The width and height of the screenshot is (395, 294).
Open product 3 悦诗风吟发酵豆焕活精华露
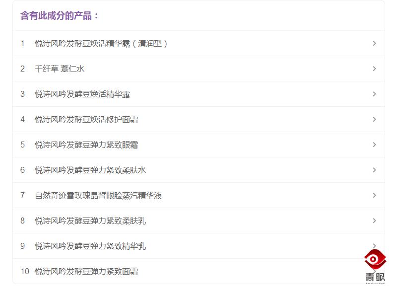pyautogui.click(x=198, y=94)
